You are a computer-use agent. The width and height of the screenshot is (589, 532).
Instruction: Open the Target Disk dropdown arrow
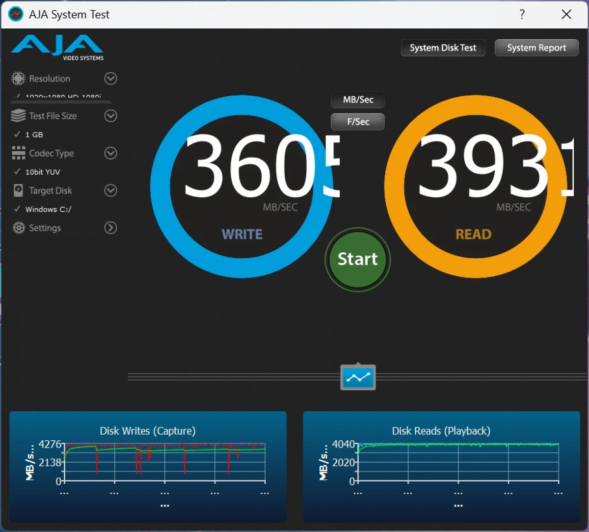click(111, 190)
